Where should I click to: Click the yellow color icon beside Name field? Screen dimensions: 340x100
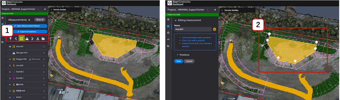[215, 29]
